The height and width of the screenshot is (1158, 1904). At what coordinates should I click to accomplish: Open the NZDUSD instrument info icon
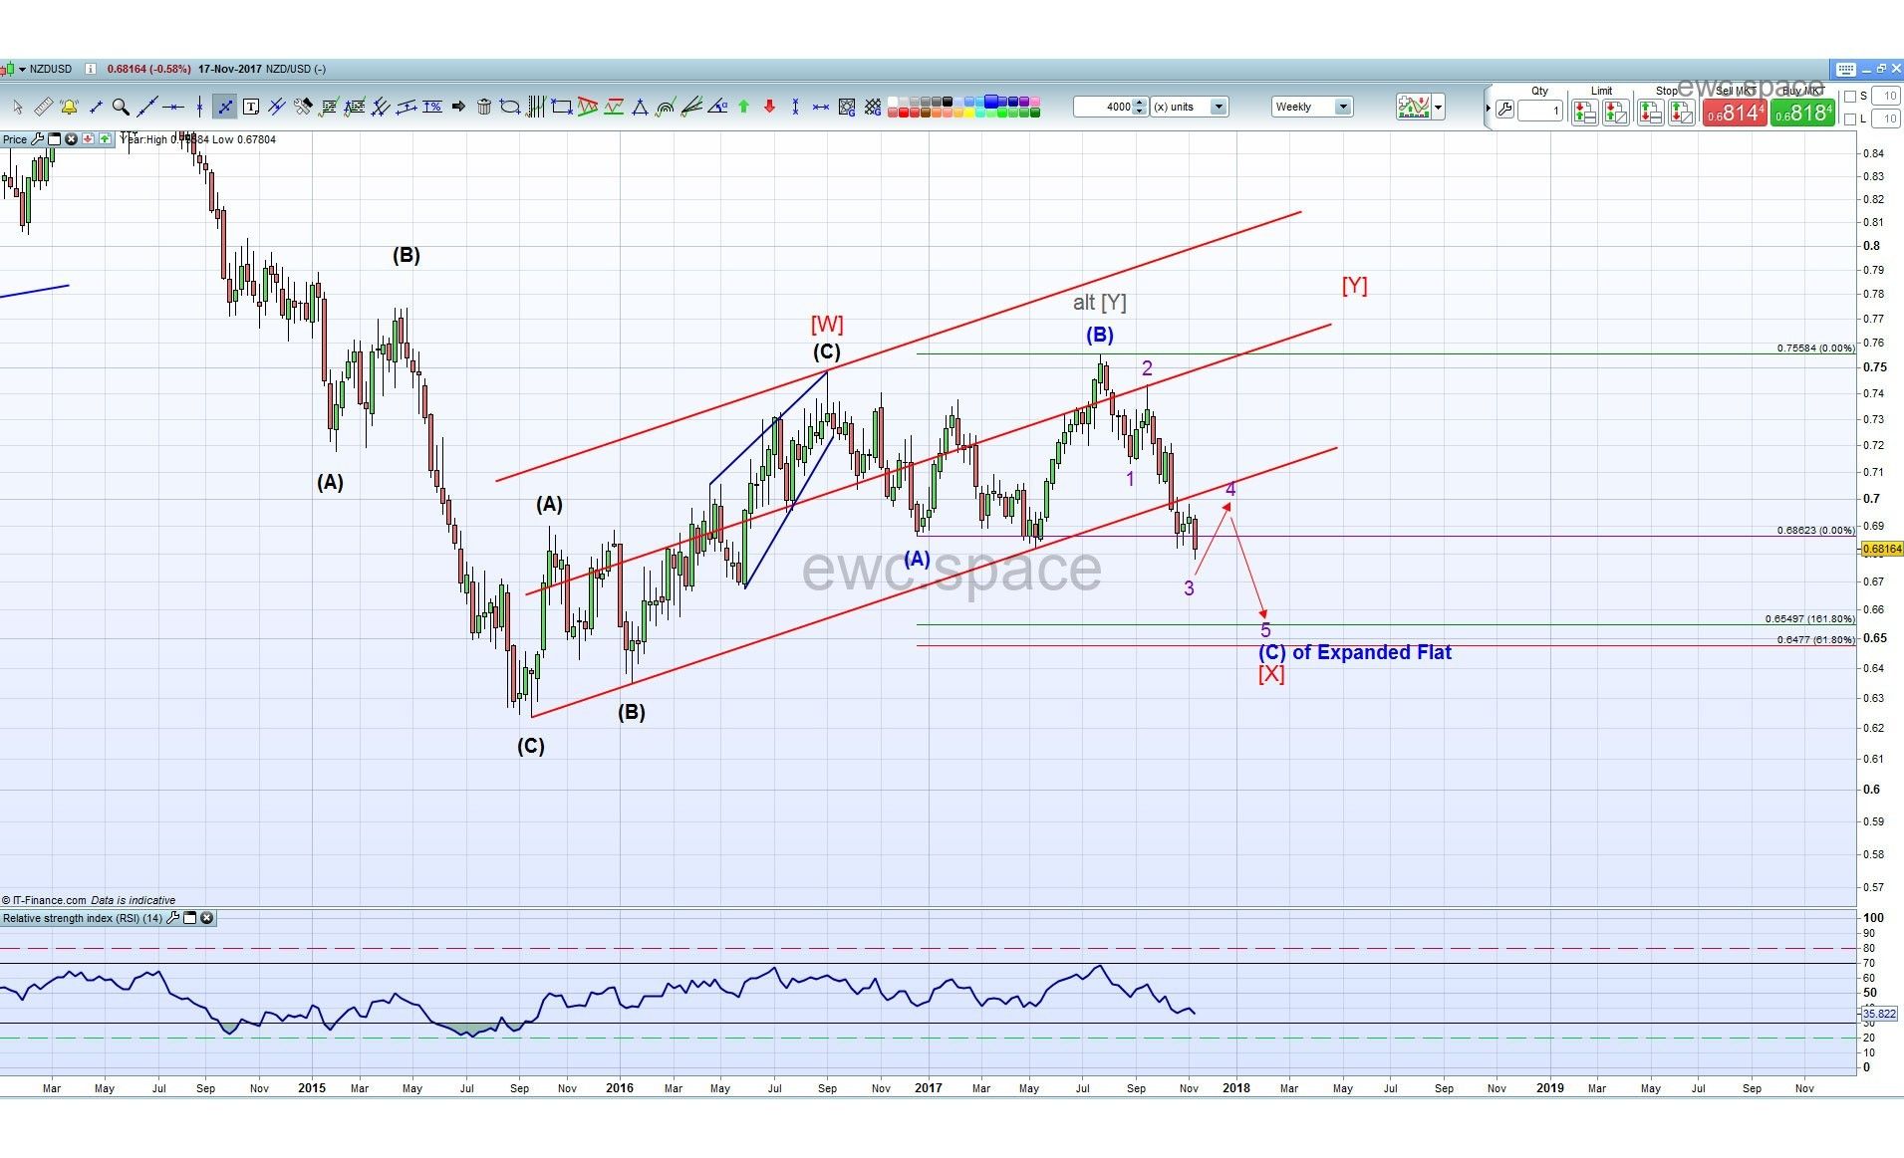[90, 69]
